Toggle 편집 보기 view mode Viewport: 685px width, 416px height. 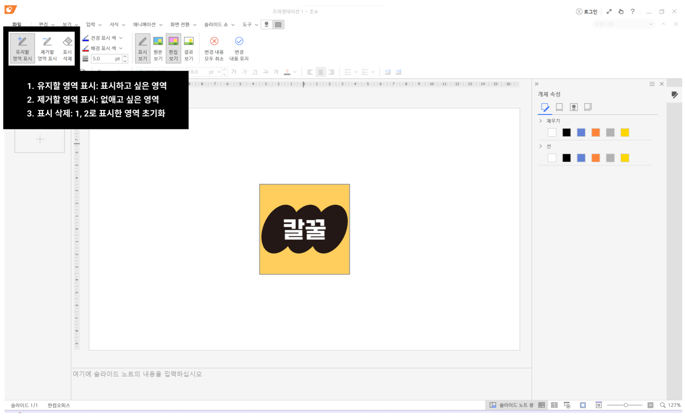pyautogui.click(x=173, y=48)
